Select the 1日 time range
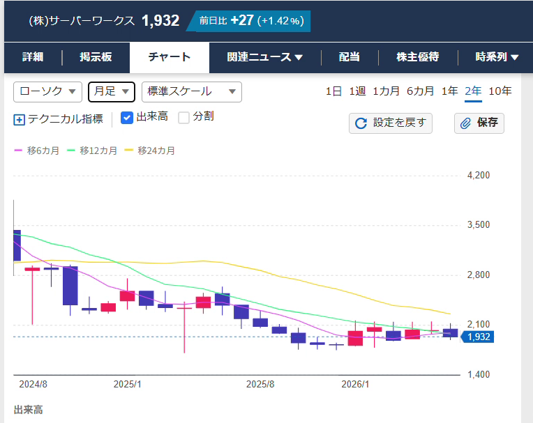The image size is (533, 423). click(x=333, y=91)
